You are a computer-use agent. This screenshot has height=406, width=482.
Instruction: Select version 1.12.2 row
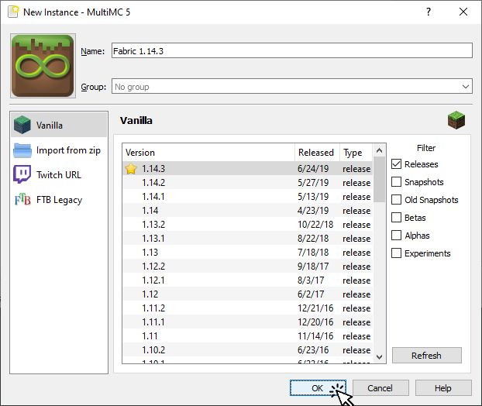click(x=247, y=267)
